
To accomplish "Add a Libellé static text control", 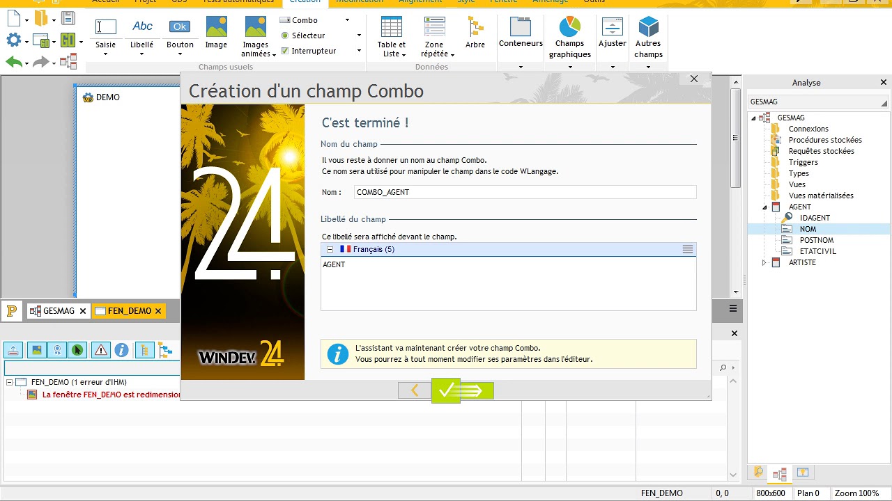I will click(142, 32).
